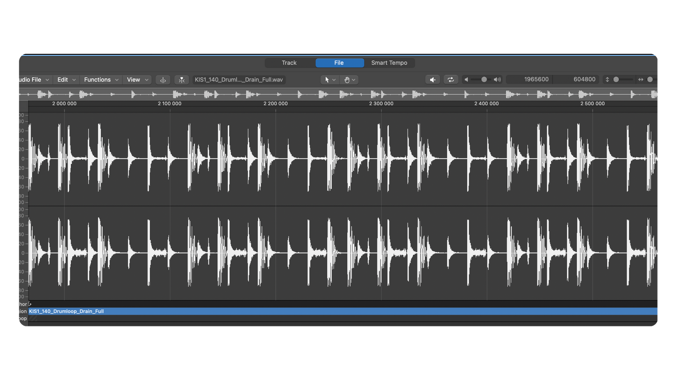677x380 pixels.
Task: Open the Pointer tool dropdown chevron
Action: pos(334,80)
